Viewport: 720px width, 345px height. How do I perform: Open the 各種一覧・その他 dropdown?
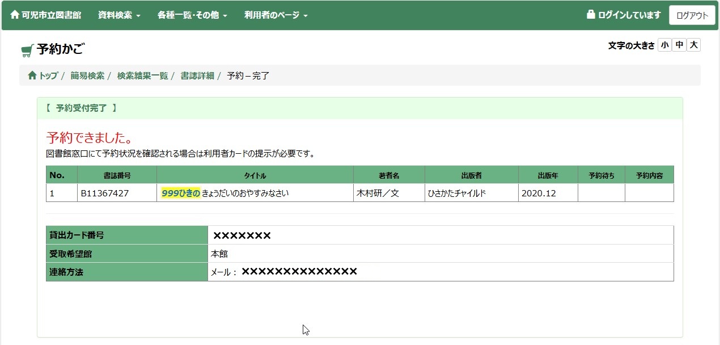coord(192,15)
